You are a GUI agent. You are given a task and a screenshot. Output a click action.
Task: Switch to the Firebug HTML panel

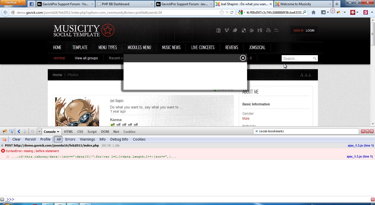coord(69,132)
